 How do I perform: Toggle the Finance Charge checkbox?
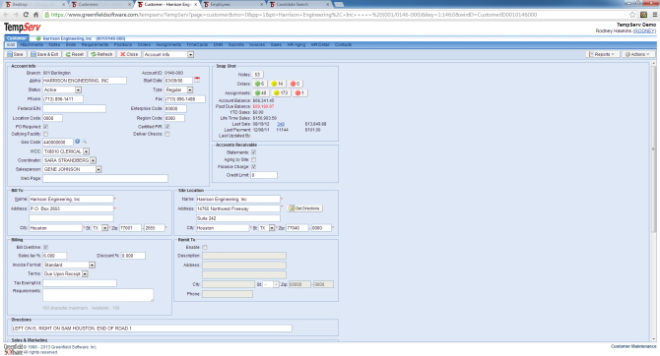(253, 167)
